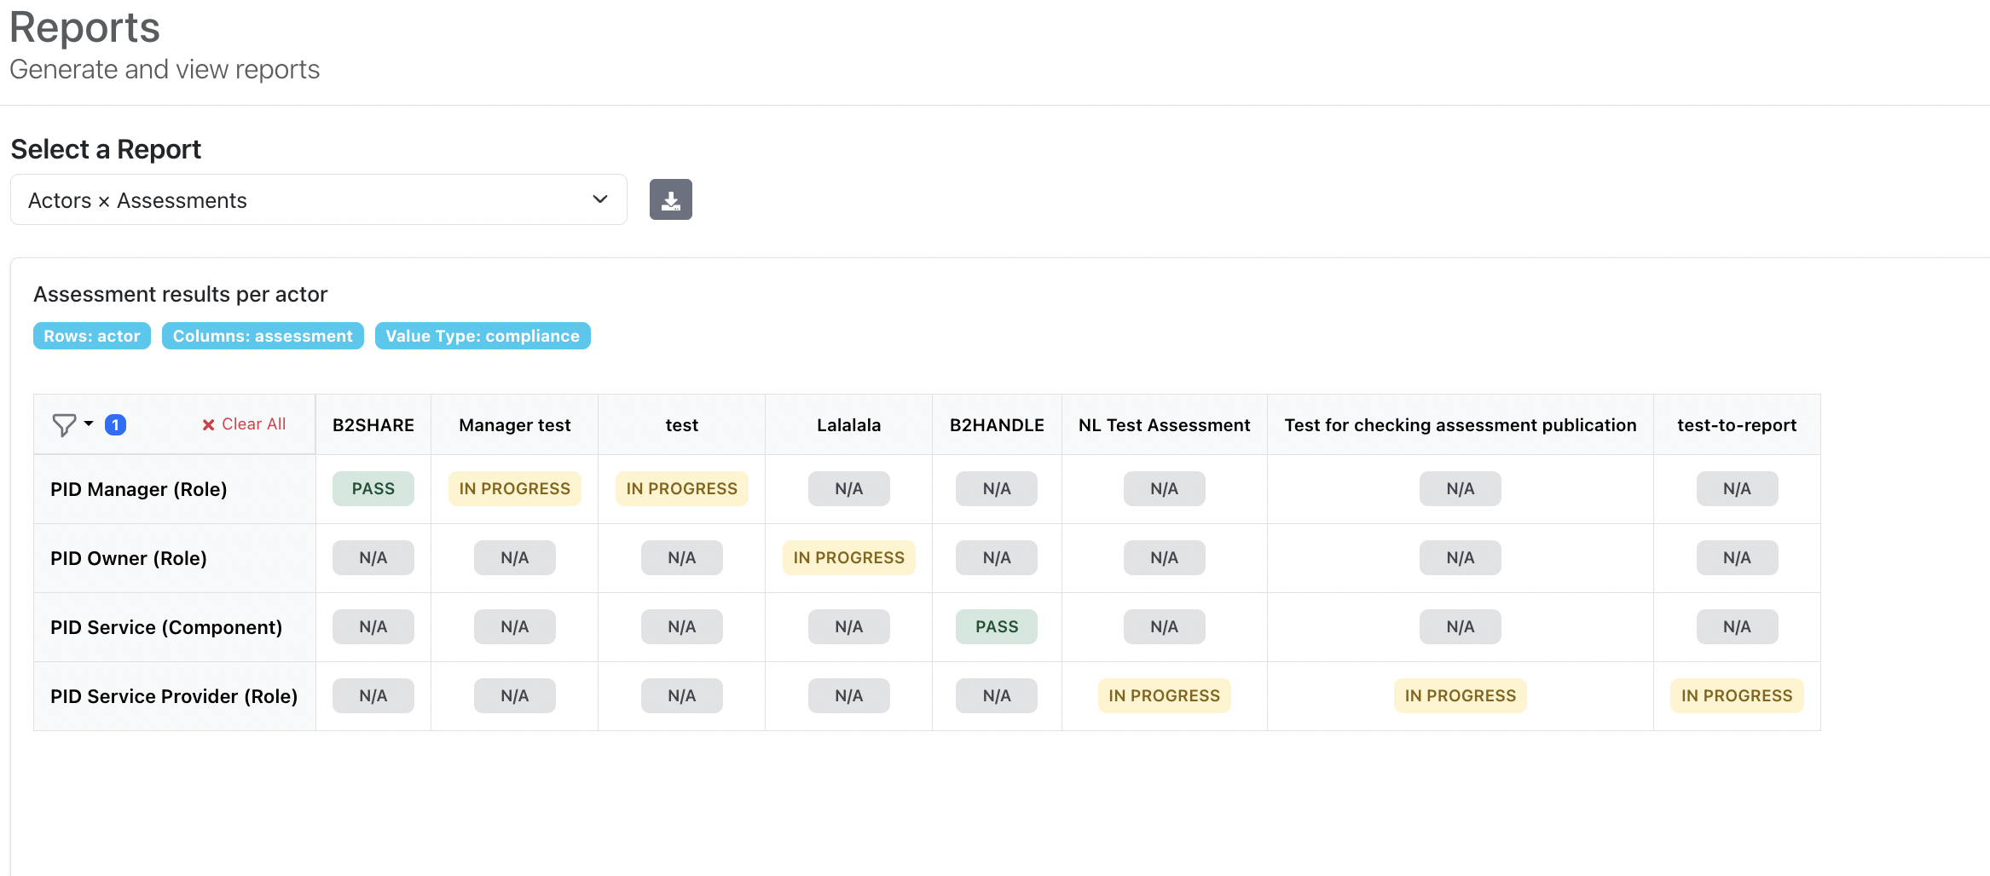Click the test-to-report column header
The width and height of the screenshot is (1990, 876).
pyautogui.click(x=1736, y=425)
